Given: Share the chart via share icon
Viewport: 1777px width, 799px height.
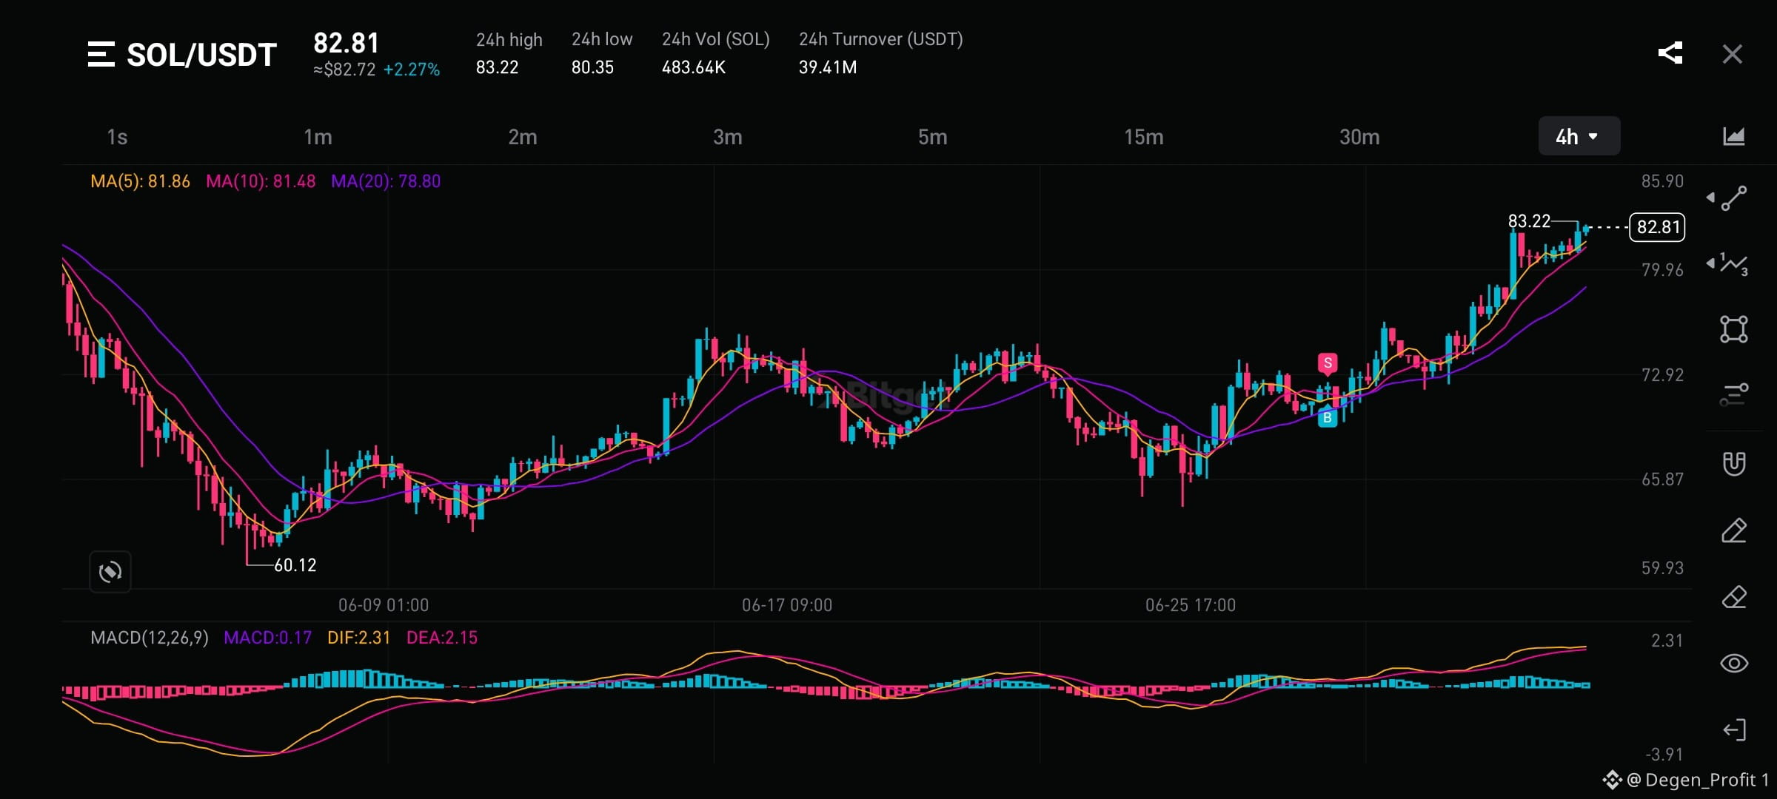Looking at the screenshot, I should coord(1670,53).
